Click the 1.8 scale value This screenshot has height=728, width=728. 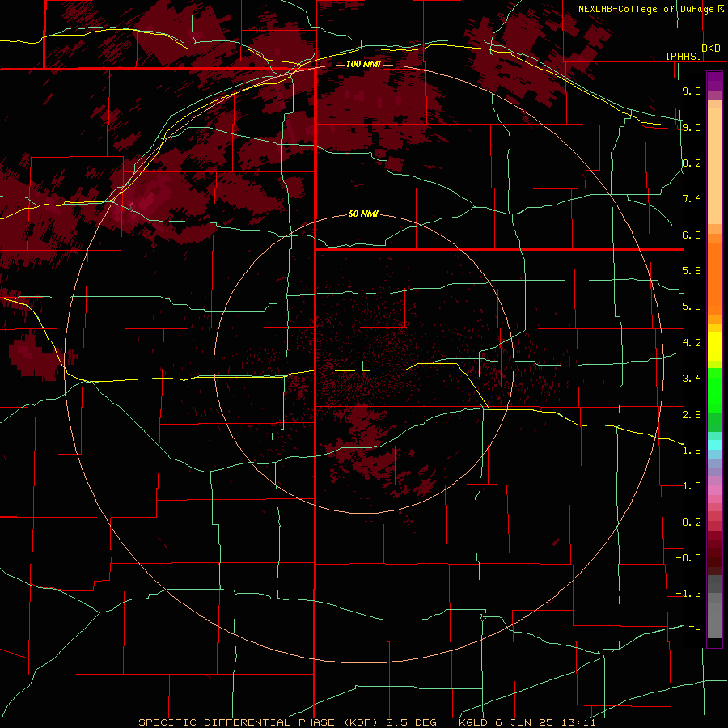[x=692, y=451]
